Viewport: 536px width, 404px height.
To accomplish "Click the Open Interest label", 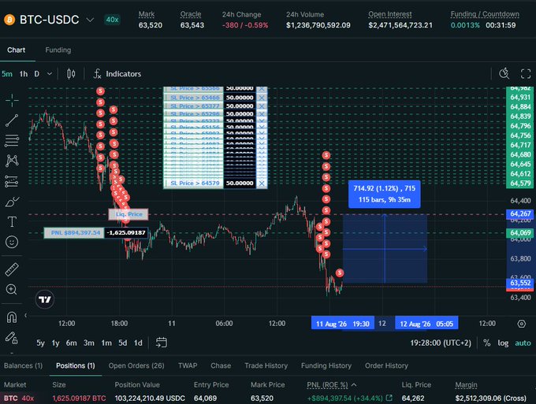I will click(x=390, y=14).
